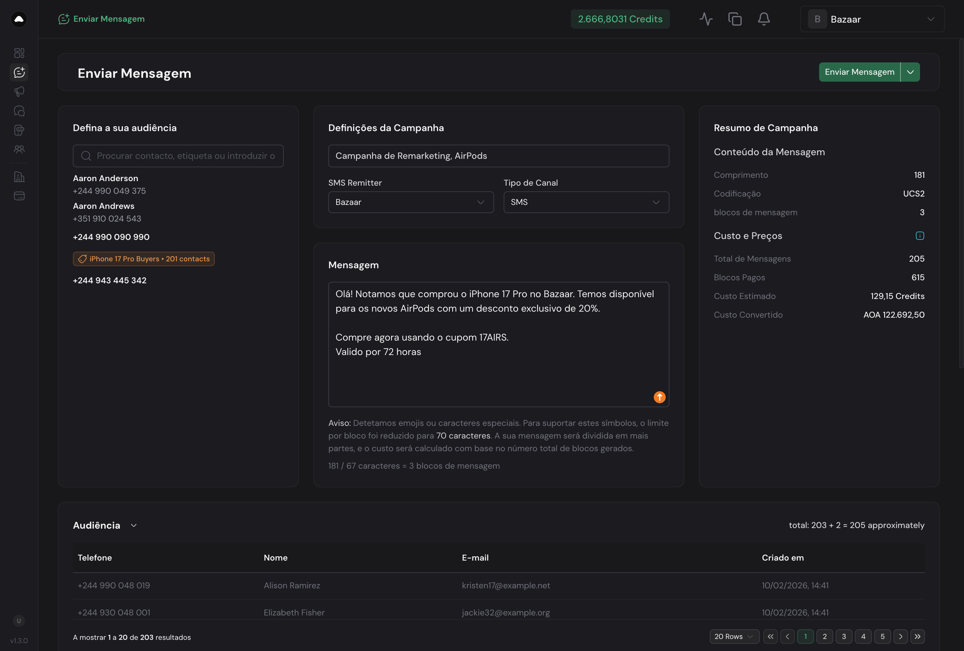964x651 pixels.
Task: Go to first page of audience table
Action: [x=770, y=637]
